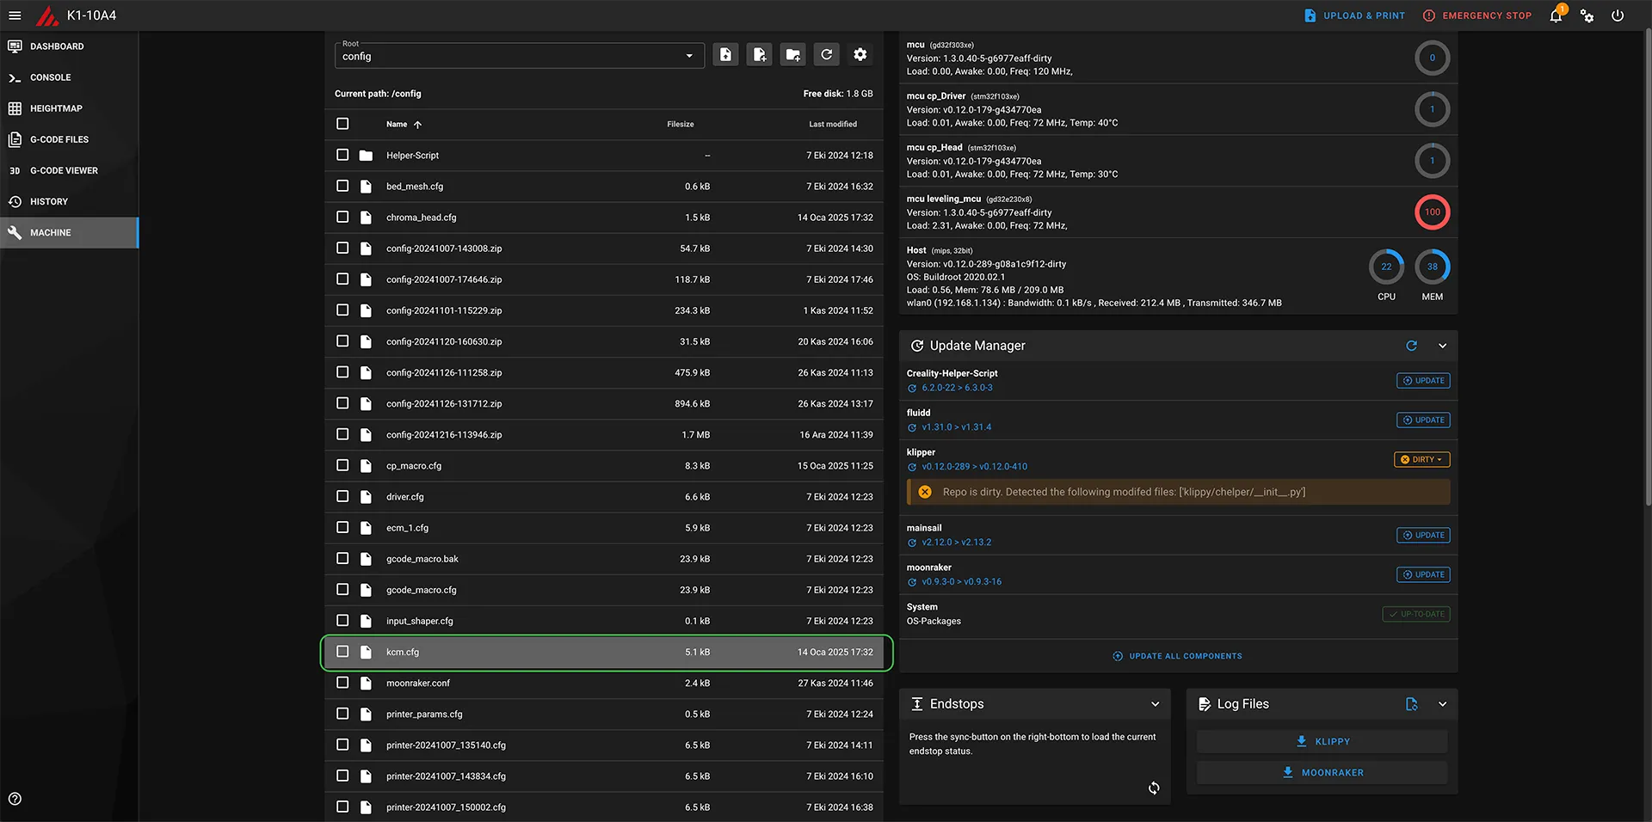The width and height of the screenshot is (1652, 822).
Task: Go to Dashboard page
Action: pyautogui.click(x=69, y=46)
